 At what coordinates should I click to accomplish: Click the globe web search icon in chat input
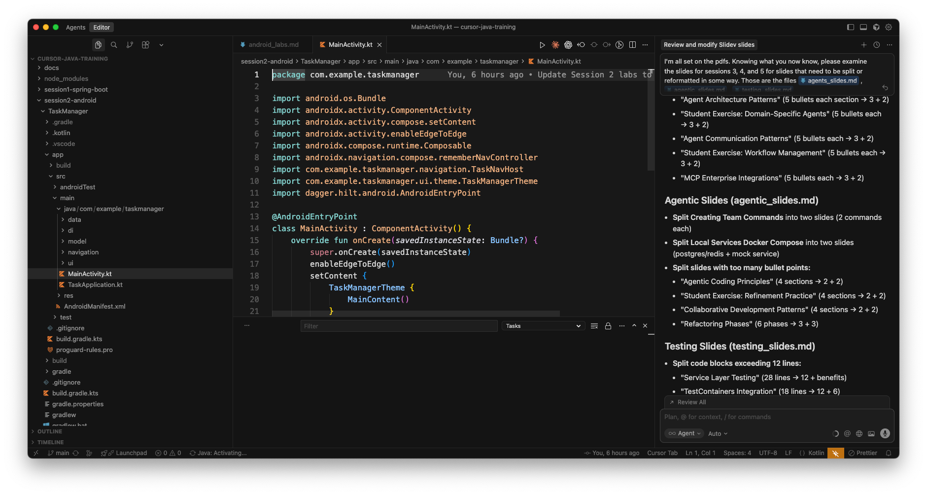pos(859,434)
